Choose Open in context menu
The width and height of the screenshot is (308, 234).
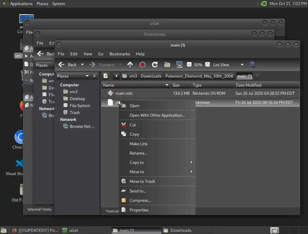157,106
